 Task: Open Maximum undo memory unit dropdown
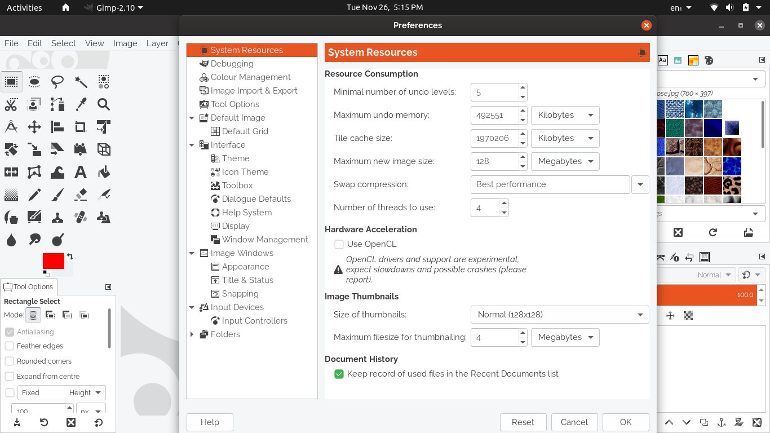pos(565,115)
